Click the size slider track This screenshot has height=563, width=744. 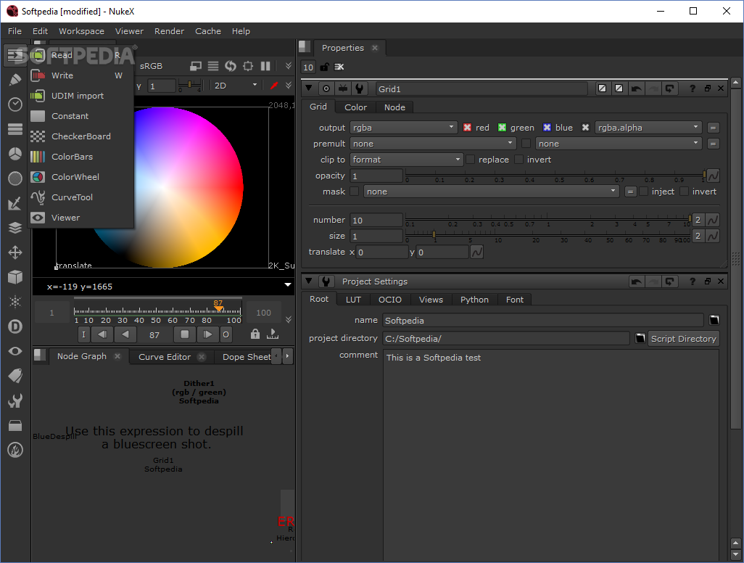click(548, 236)
